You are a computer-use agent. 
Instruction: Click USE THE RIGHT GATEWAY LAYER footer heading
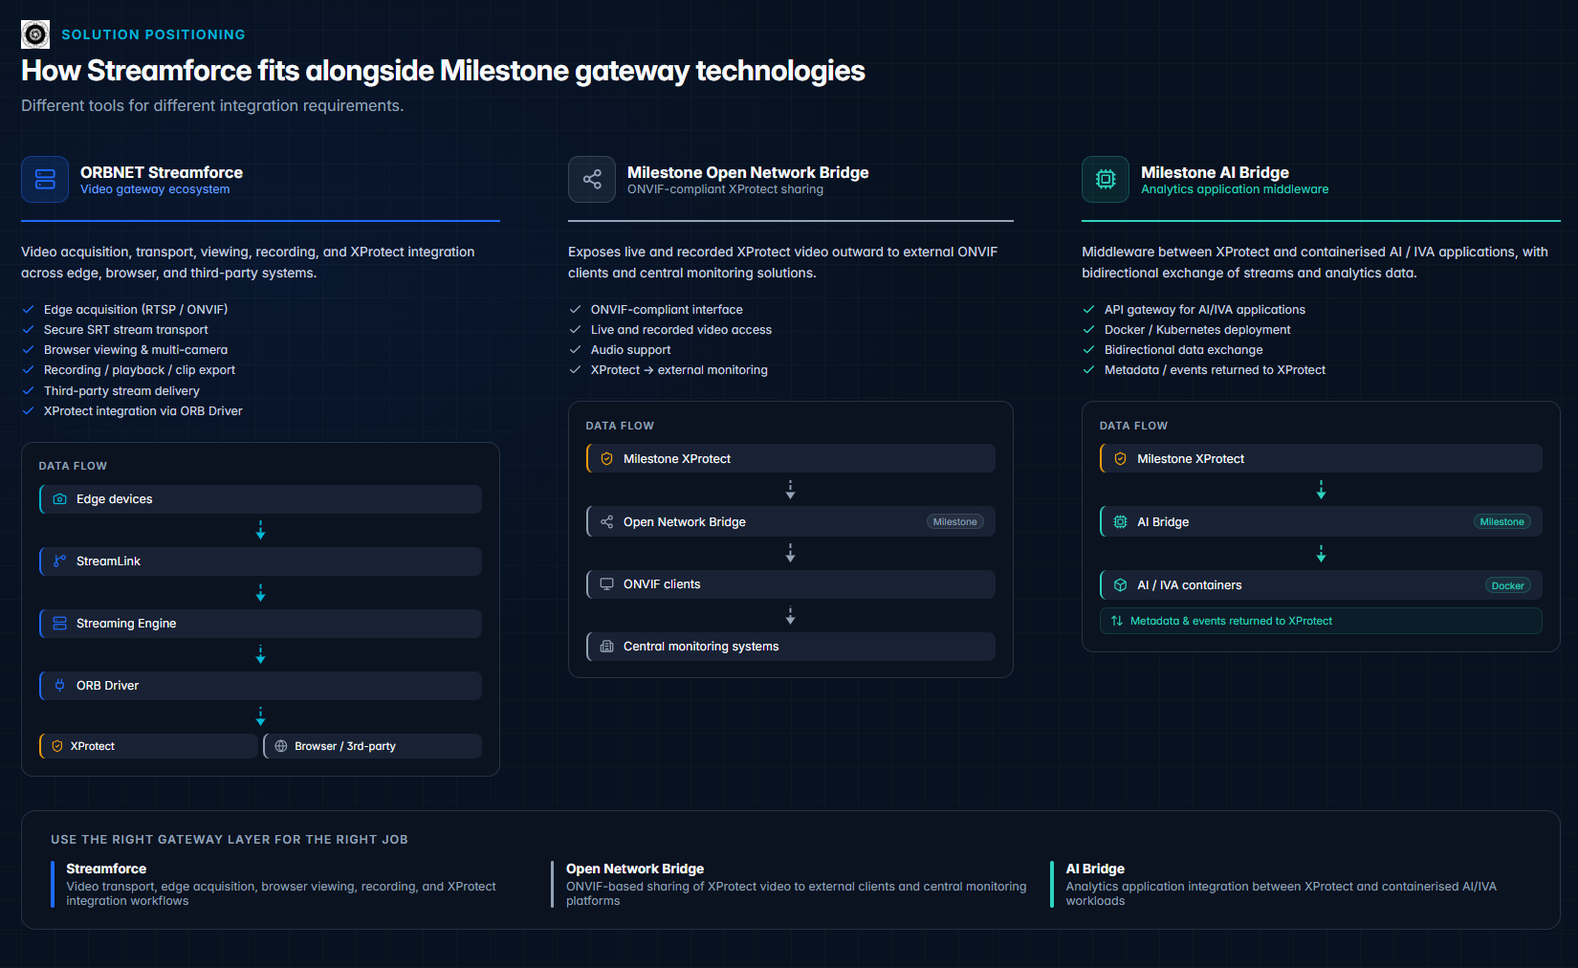[x=230, y=840]
